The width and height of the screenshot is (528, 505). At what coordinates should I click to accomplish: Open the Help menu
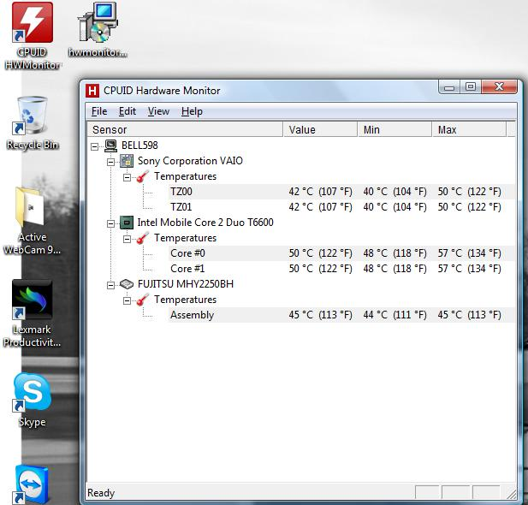click(192, 111)
